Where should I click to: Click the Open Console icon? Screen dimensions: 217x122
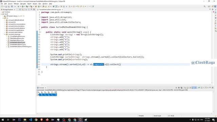click(206, 88)
